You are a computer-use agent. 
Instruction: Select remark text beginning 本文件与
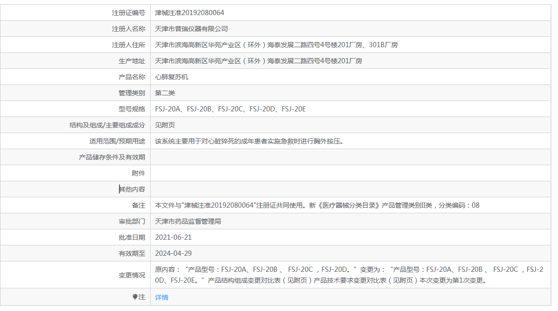pyautogui.click(x=317, y=205)
